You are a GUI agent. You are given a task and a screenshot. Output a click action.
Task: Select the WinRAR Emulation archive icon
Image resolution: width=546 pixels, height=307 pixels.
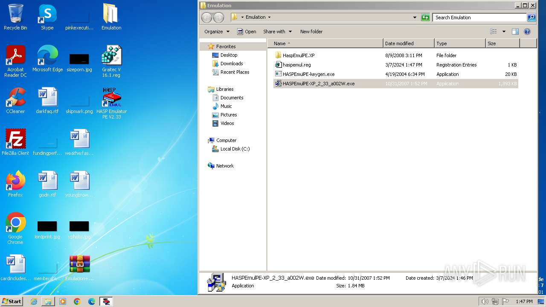(x=79, y=268)
